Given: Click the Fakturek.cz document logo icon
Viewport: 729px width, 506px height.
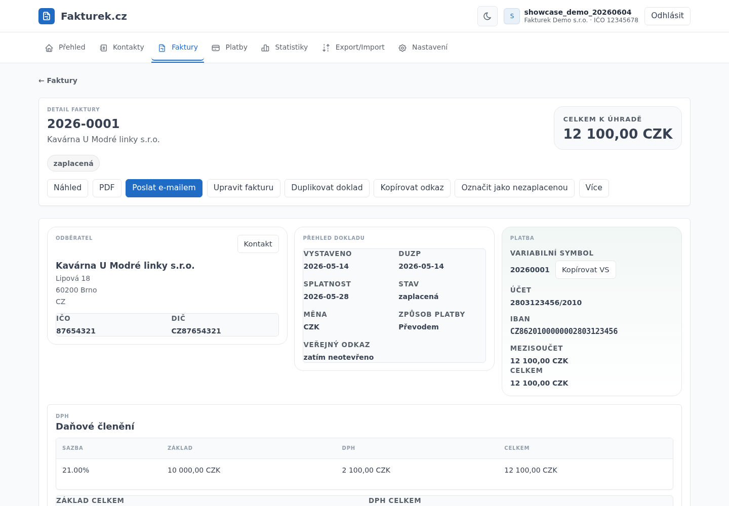Looking at the screenshot, I should 47,16.
